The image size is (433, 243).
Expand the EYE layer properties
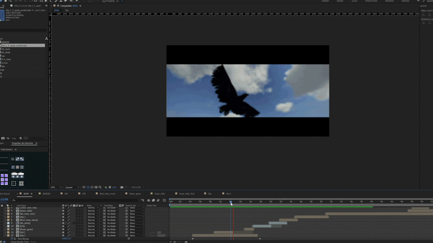point(6,226)
